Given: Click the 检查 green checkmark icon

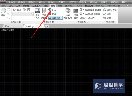Looking at the screenshot, I should coord(105,14).
